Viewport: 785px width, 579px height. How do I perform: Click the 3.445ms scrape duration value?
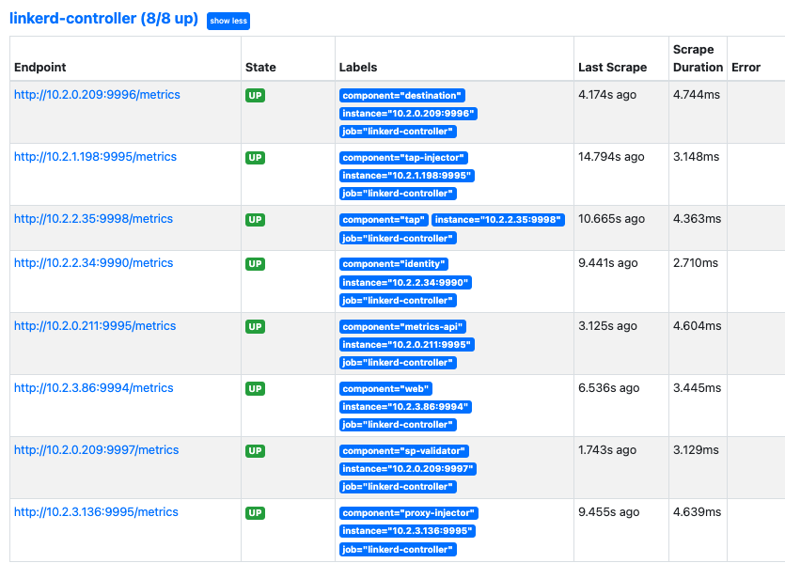(697, 388)
